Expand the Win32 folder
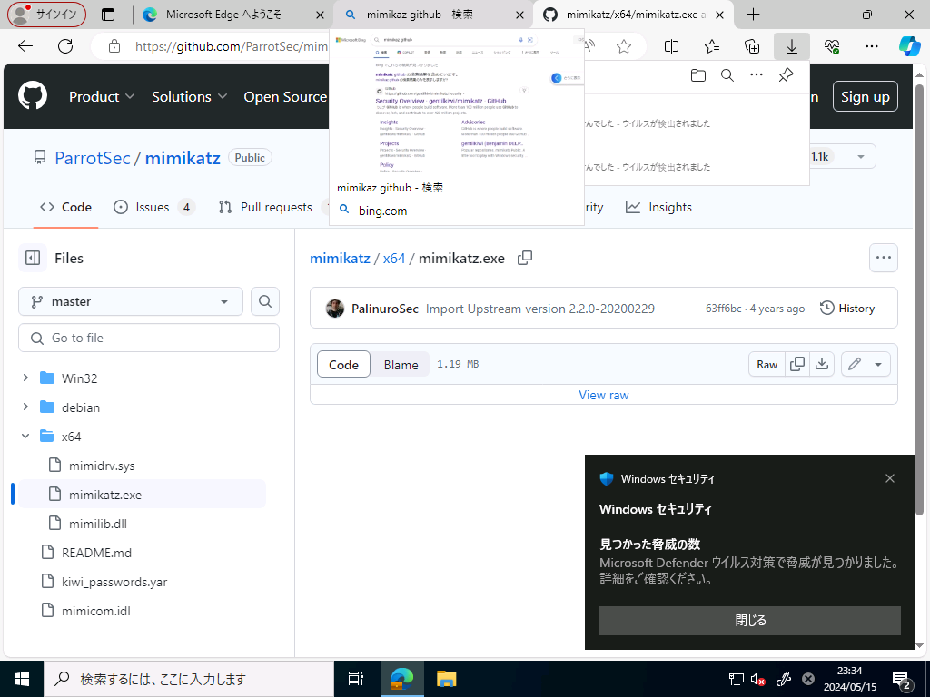 [25, 378]
